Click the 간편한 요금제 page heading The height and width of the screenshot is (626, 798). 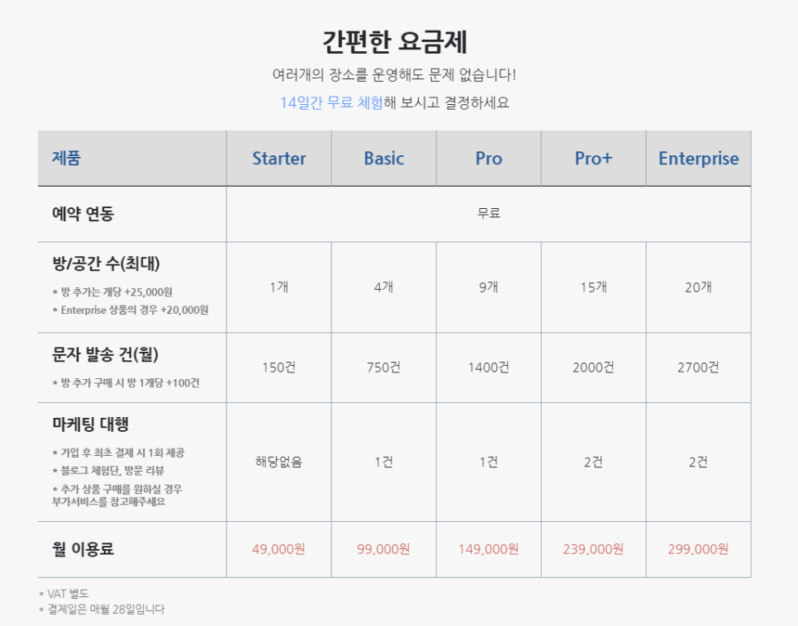pos(395,42)
